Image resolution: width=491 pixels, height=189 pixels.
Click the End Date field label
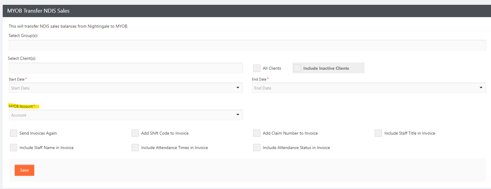click(259, 79)
